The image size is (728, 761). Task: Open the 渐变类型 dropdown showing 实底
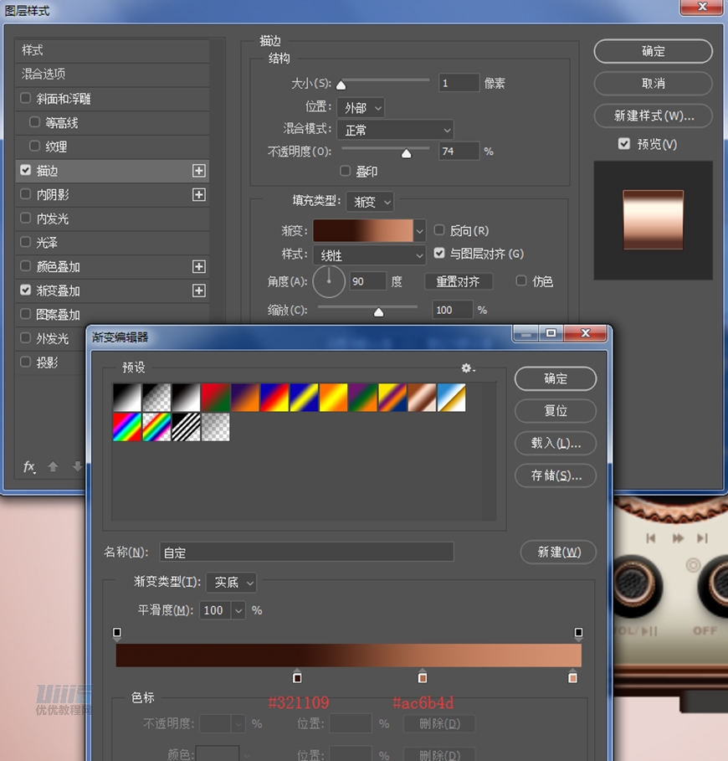click(231, 582)
